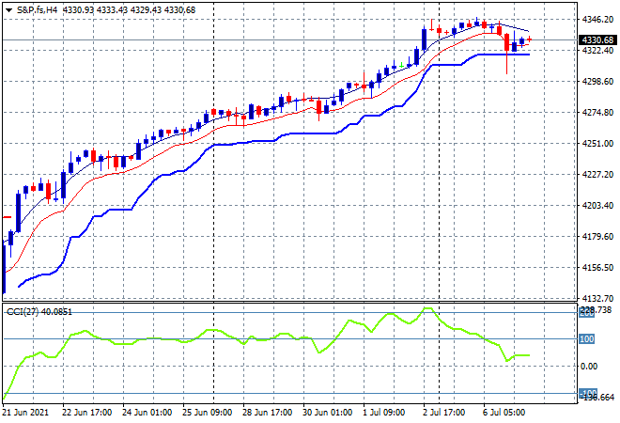The image size is (620, 423).
Task: Click the 4227.20 price scale value
Action: pyautogui.click(x=597, y=175)
